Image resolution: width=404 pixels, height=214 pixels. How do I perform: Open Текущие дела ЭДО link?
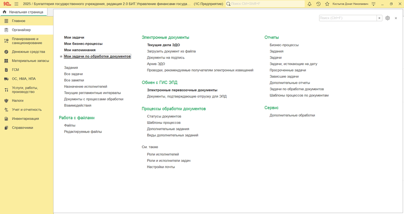163,45
